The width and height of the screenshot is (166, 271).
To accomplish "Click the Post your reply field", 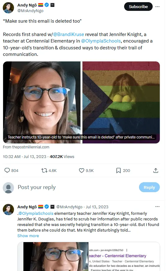I will tap(76, 187).
